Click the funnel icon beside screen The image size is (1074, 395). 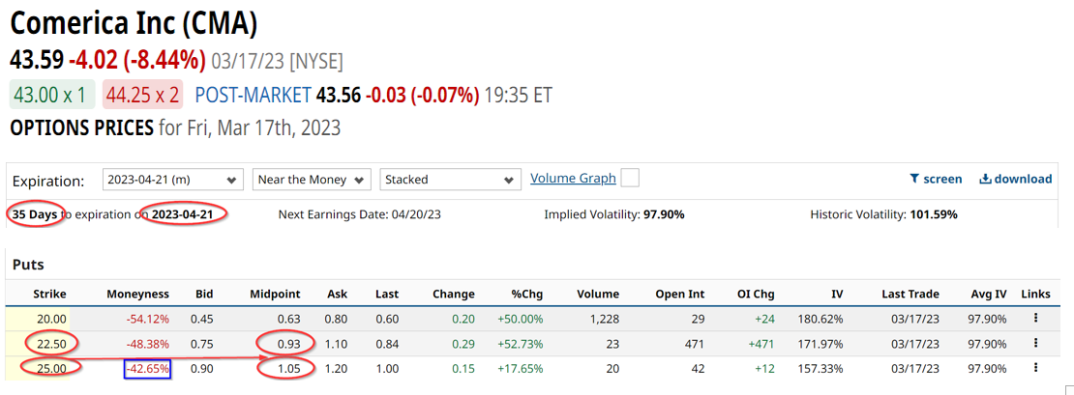(913, 179)
